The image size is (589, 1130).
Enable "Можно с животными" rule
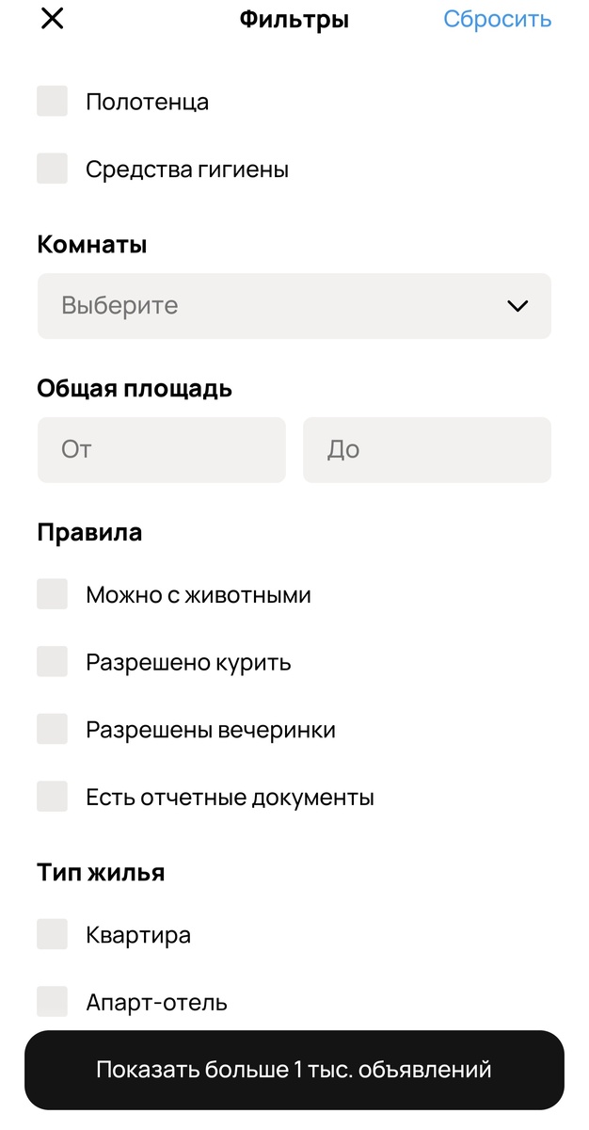[52, 594]
